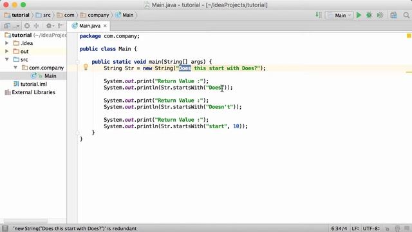Click the Main breadcrumb
The height and width of the screenshot is (232, 412).
coord(124,15)
